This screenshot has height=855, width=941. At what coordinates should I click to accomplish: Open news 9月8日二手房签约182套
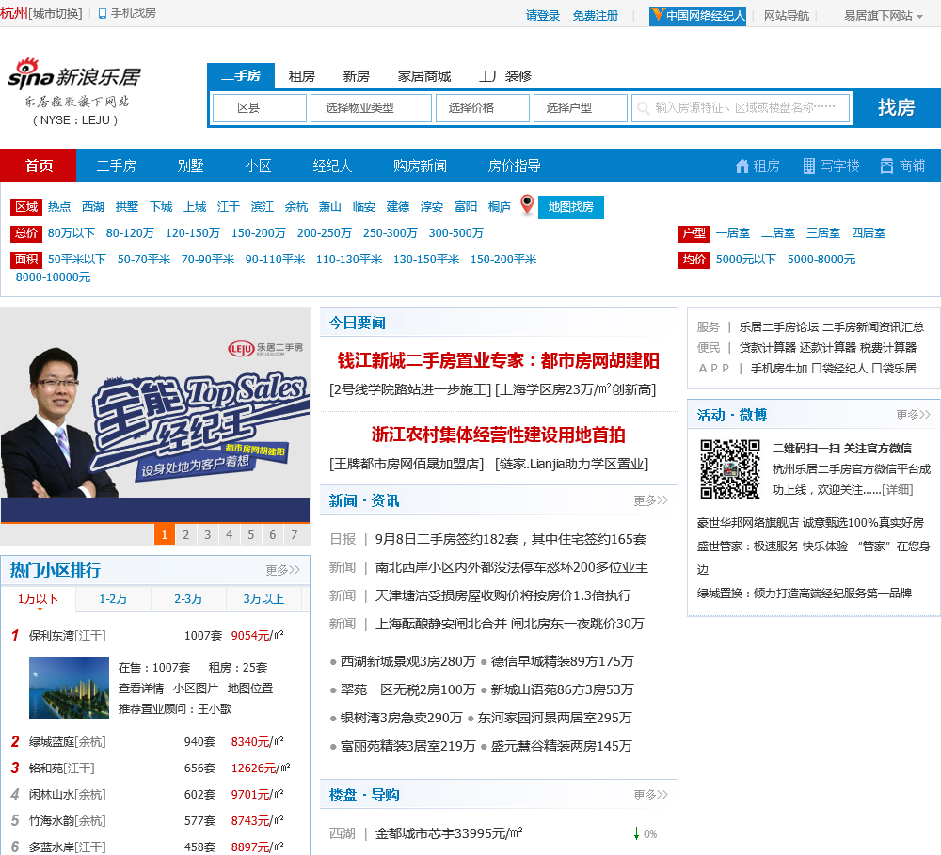pyautogui.click(x=511, y=539)
